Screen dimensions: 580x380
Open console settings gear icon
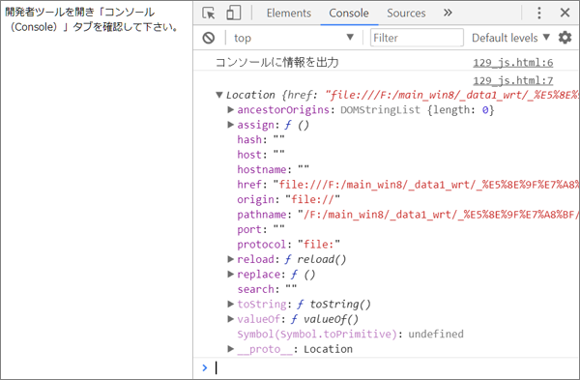(x=565, y=38)
